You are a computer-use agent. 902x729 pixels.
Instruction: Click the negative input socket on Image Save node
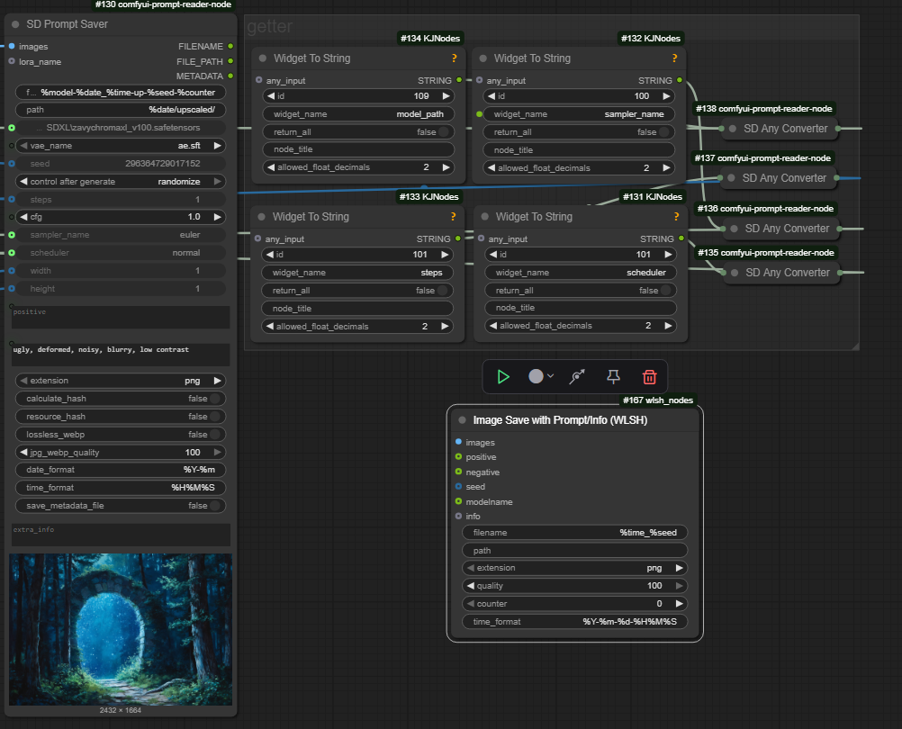(x=458, y=472)
